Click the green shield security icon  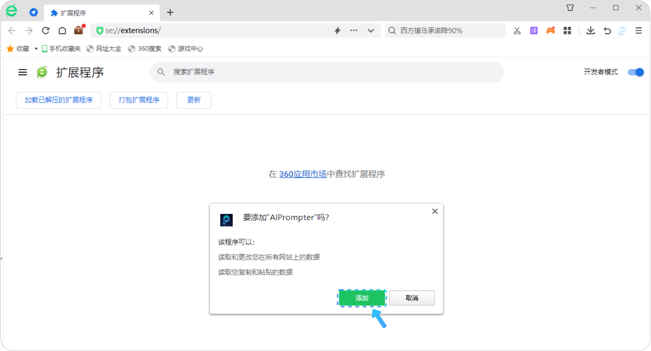pos(100,31)
